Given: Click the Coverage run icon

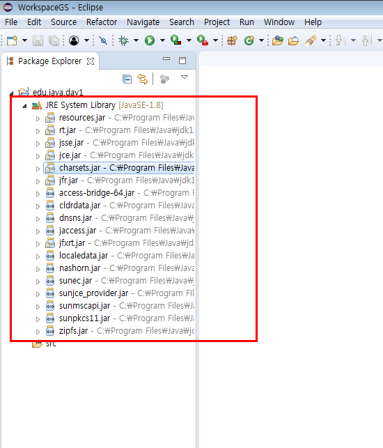Looking at the screenshot, I should point(175,40).
